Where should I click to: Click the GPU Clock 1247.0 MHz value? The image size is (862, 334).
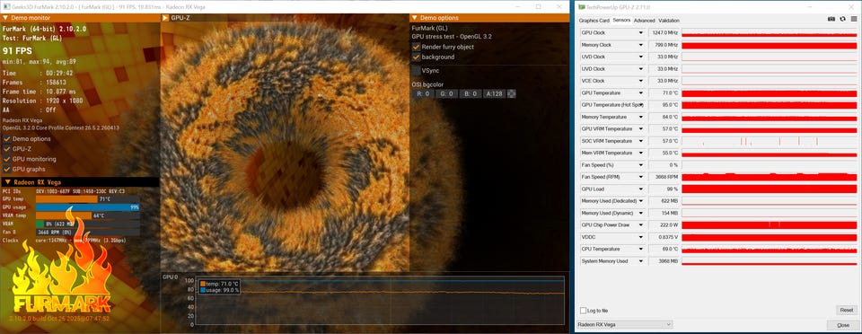(x=664, y=33)
